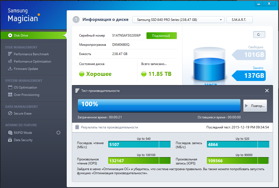The image size is (279, 188).
Task: Go to Performance Optimization
Action: [x=32, y=61]
